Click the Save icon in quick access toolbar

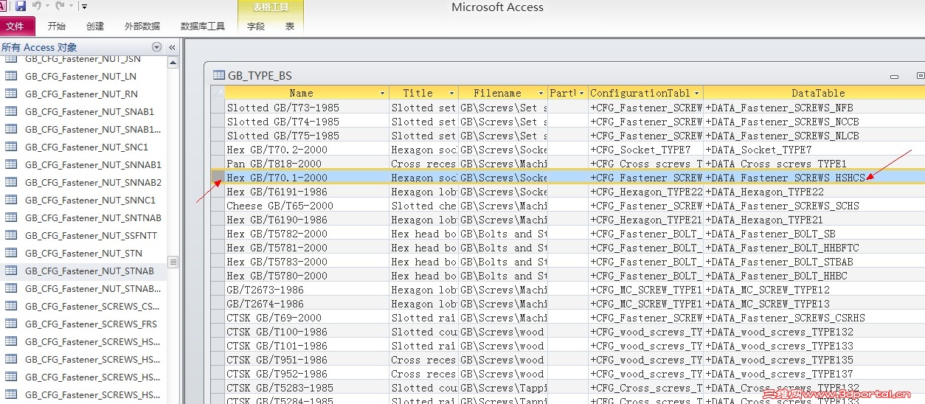tap(21, 7)
